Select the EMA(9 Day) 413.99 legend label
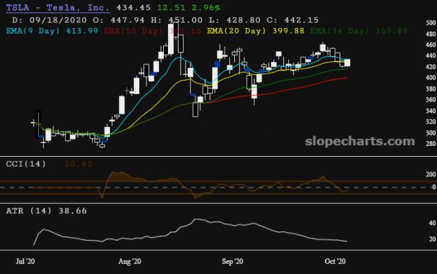This screenshot has width=437, height=274. coord(52,31)
